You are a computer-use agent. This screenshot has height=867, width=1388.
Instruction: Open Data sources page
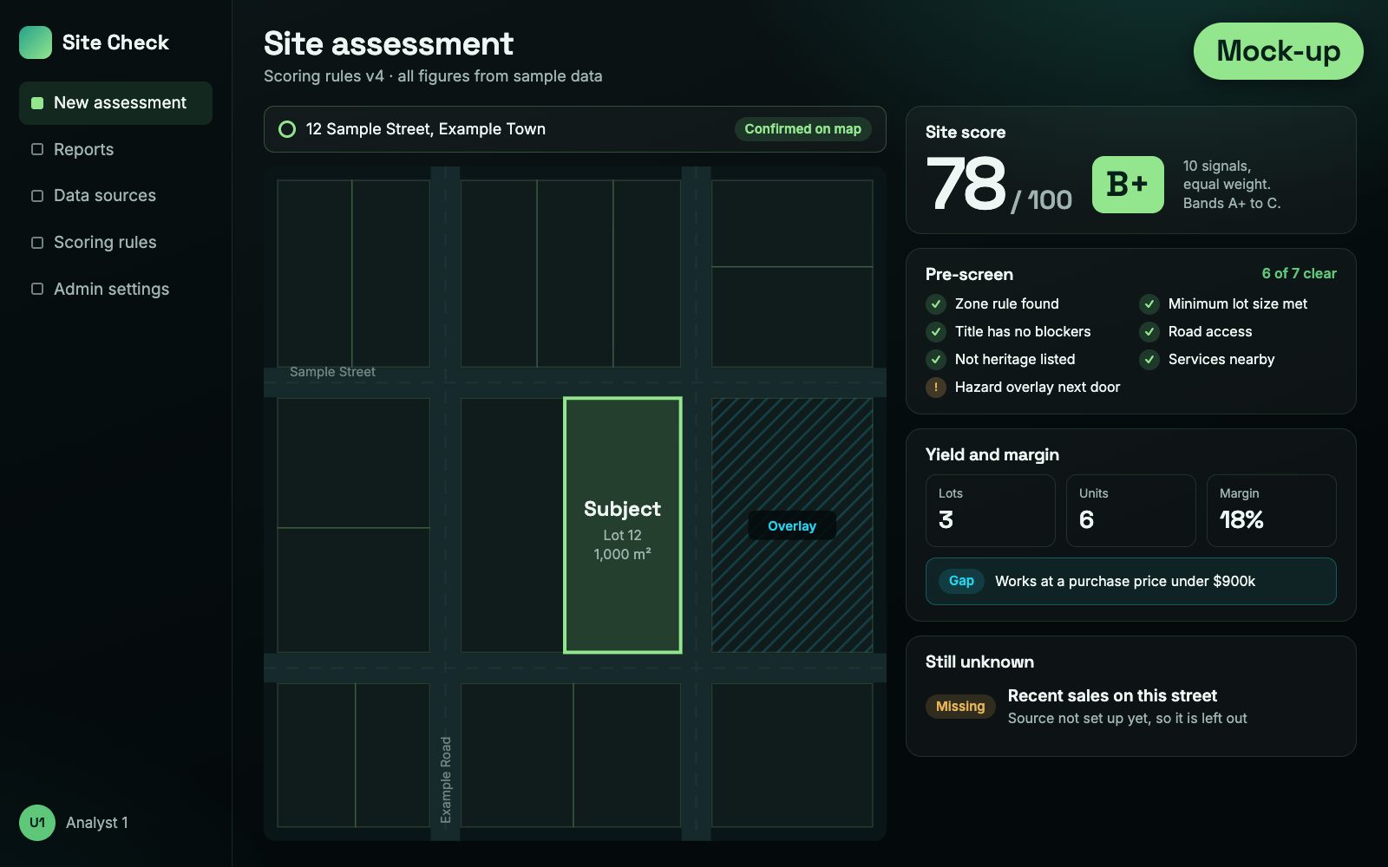(115, 196)
